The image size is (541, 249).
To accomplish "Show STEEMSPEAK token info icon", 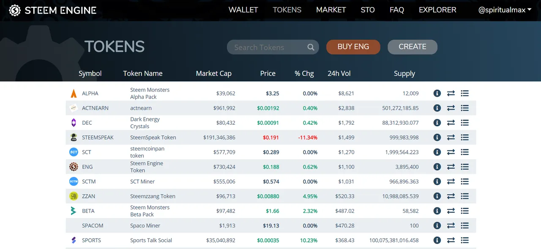I will tap(437, 137).
